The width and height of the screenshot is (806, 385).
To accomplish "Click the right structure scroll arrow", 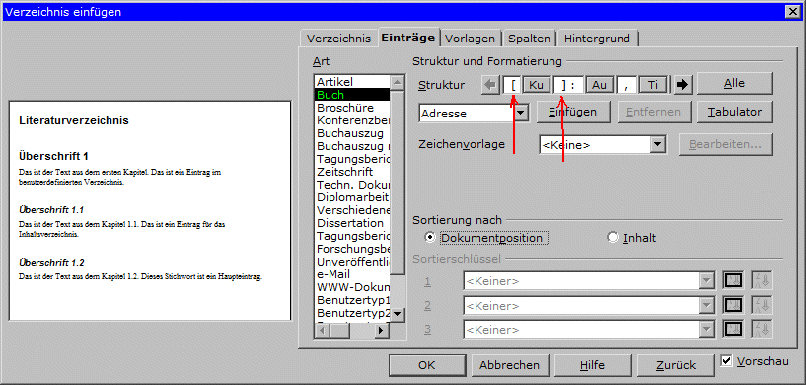I will click(x=682, y=86).
